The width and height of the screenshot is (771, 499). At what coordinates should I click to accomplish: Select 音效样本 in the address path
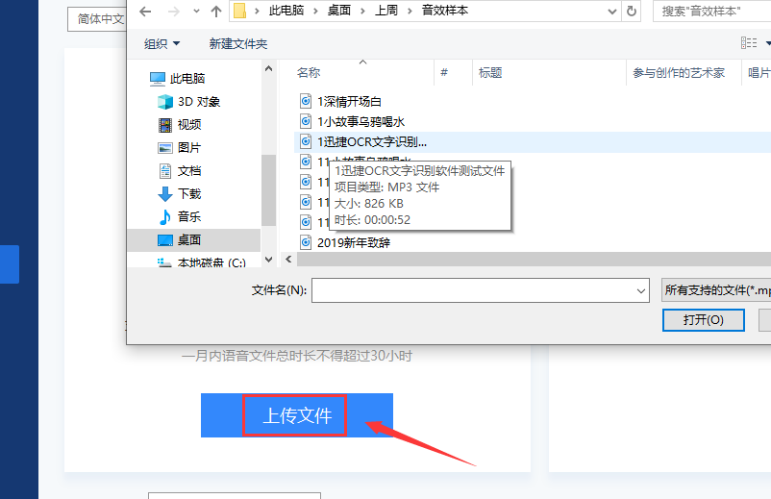(445, 11)
